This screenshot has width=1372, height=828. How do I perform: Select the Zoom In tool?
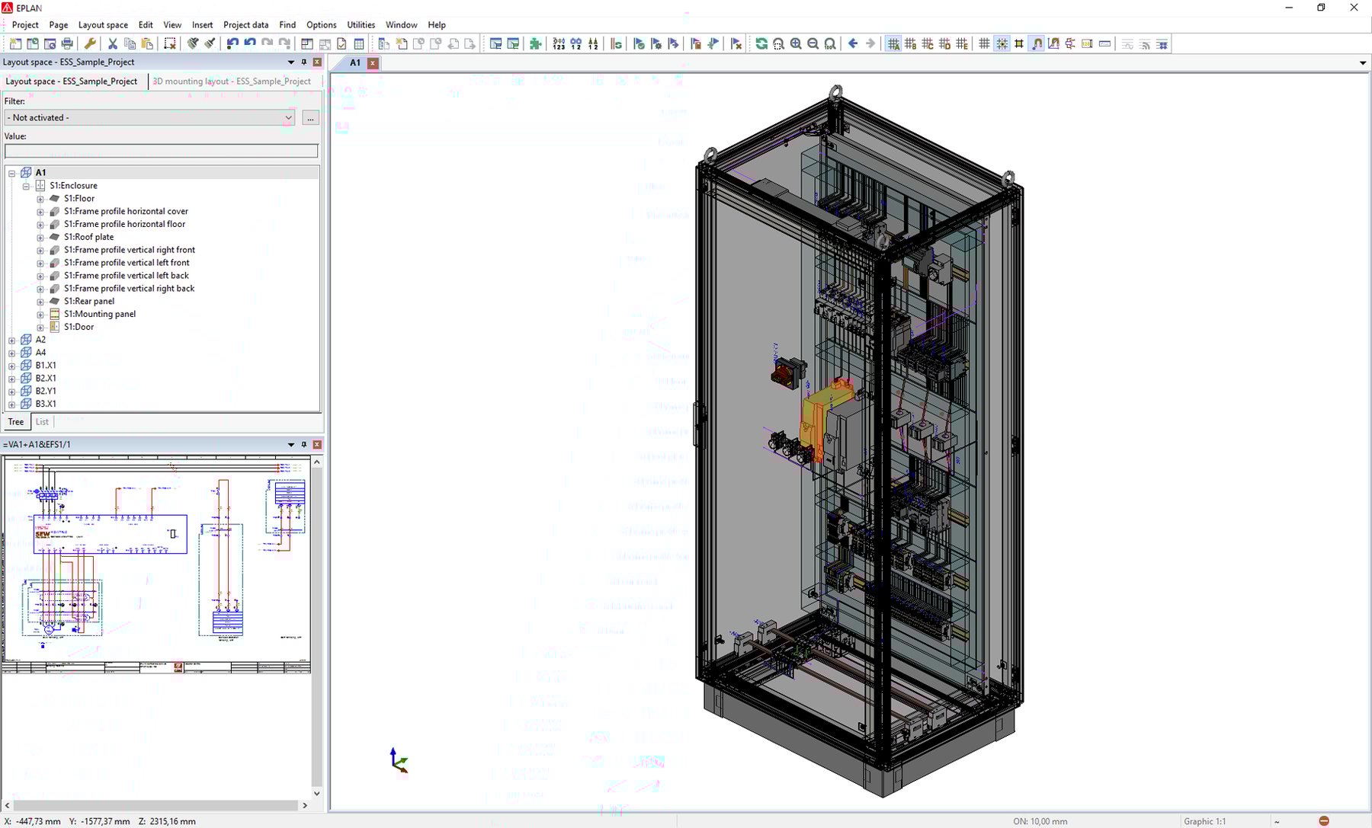pos(795,43)
